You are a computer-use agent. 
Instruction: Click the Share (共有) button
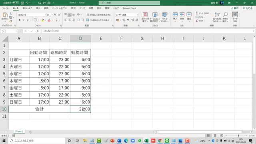pyautogui.click(x=235, y=8)
